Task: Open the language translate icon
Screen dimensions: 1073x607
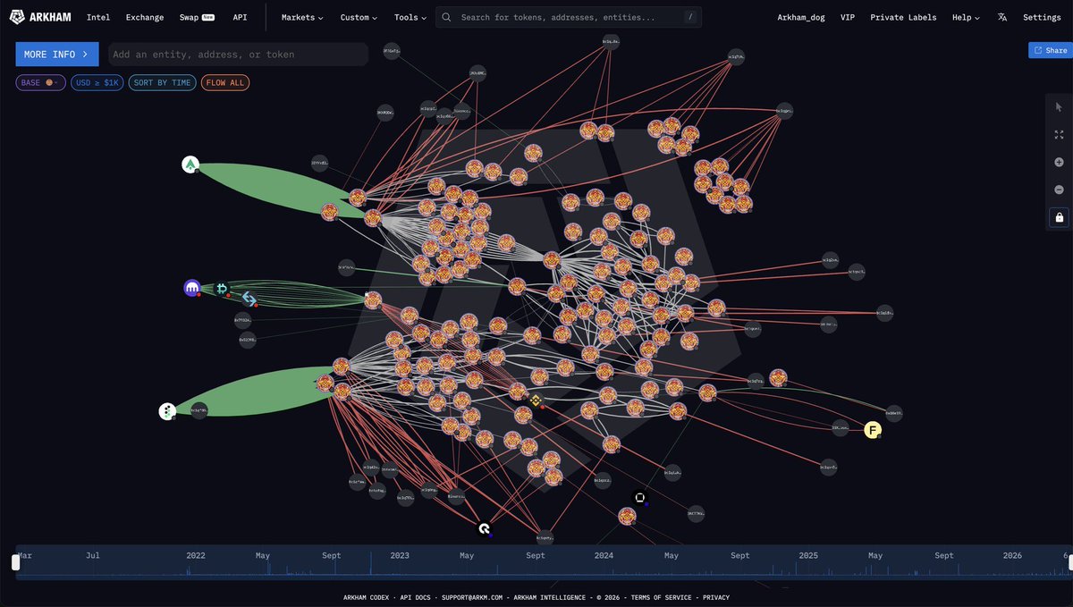Action: pyautogui.click(x=1002, y=17)
